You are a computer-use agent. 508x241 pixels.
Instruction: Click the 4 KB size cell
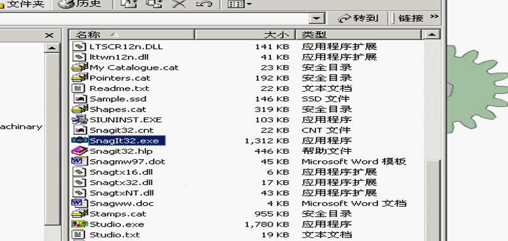pos(278,204)
